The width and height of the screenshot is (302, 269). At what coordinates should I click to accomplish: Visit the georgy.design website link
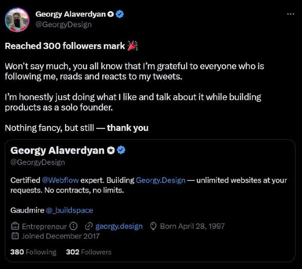pos(119,226)
